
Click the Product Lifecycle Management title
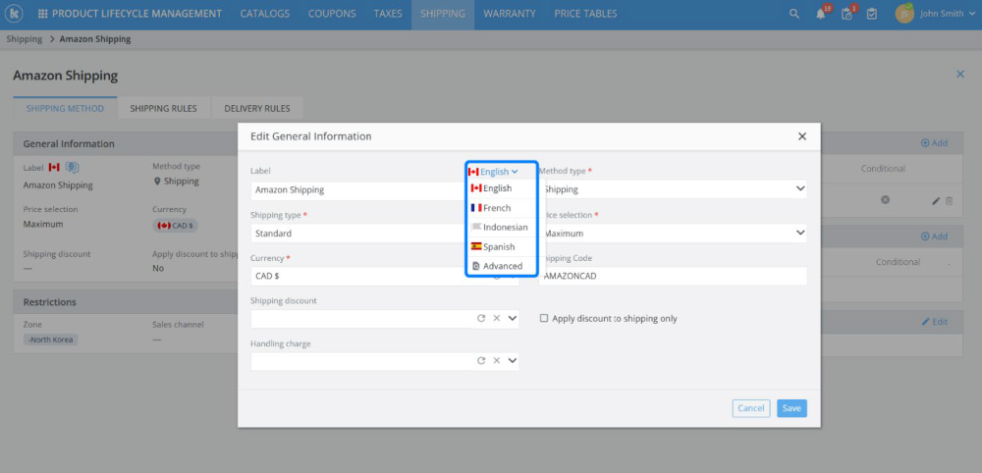point(136,14)
